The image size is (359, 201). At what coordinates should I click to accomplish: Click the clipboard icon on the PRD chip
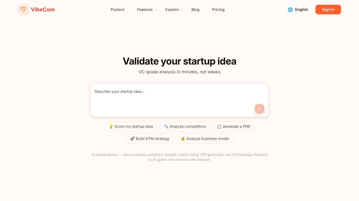point(219,126)
